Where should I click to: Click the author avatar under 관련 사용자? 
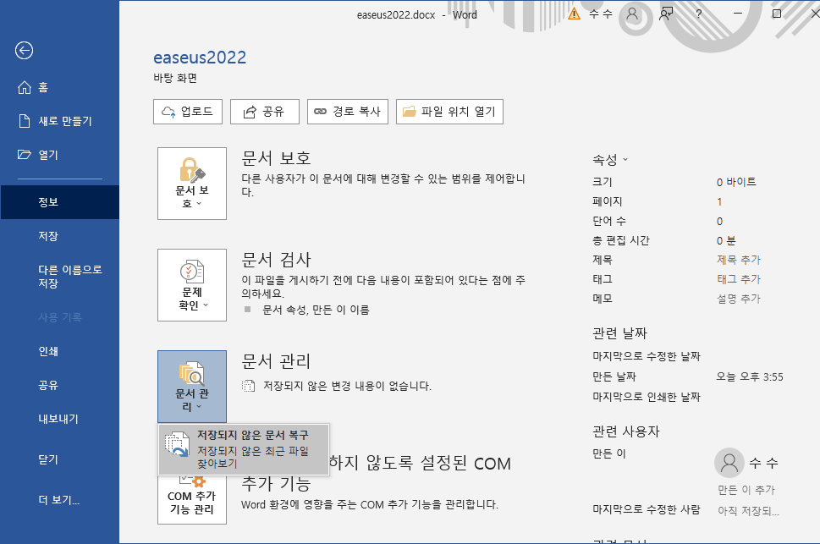(728, 462)
